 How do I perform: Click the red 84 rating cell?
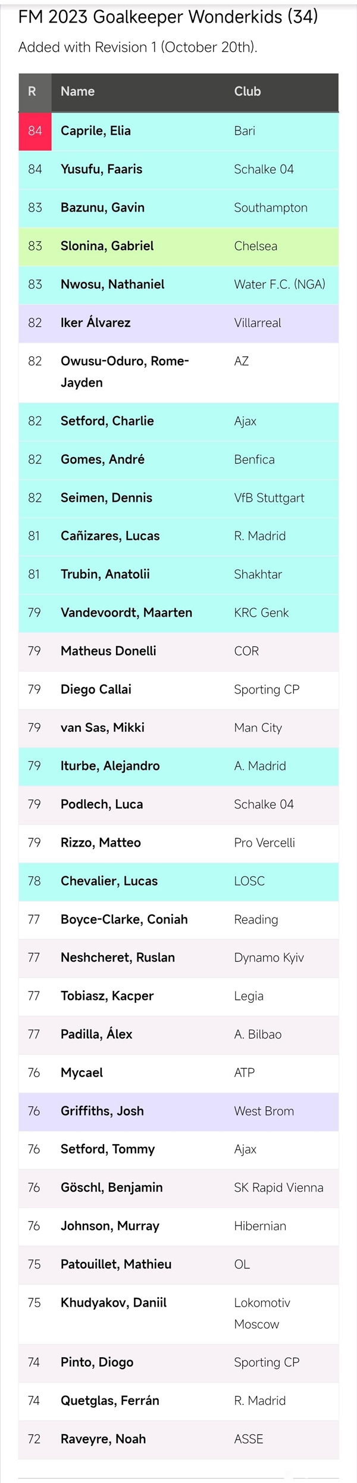35,131
